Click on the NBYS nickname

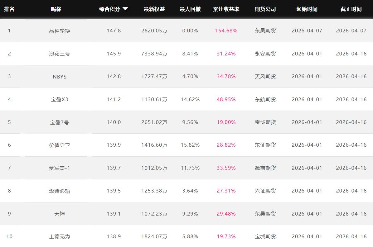click(60, 77)
